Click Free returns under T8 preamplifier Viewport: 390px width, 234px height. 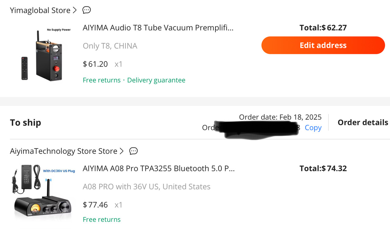(x=101, y=80)
